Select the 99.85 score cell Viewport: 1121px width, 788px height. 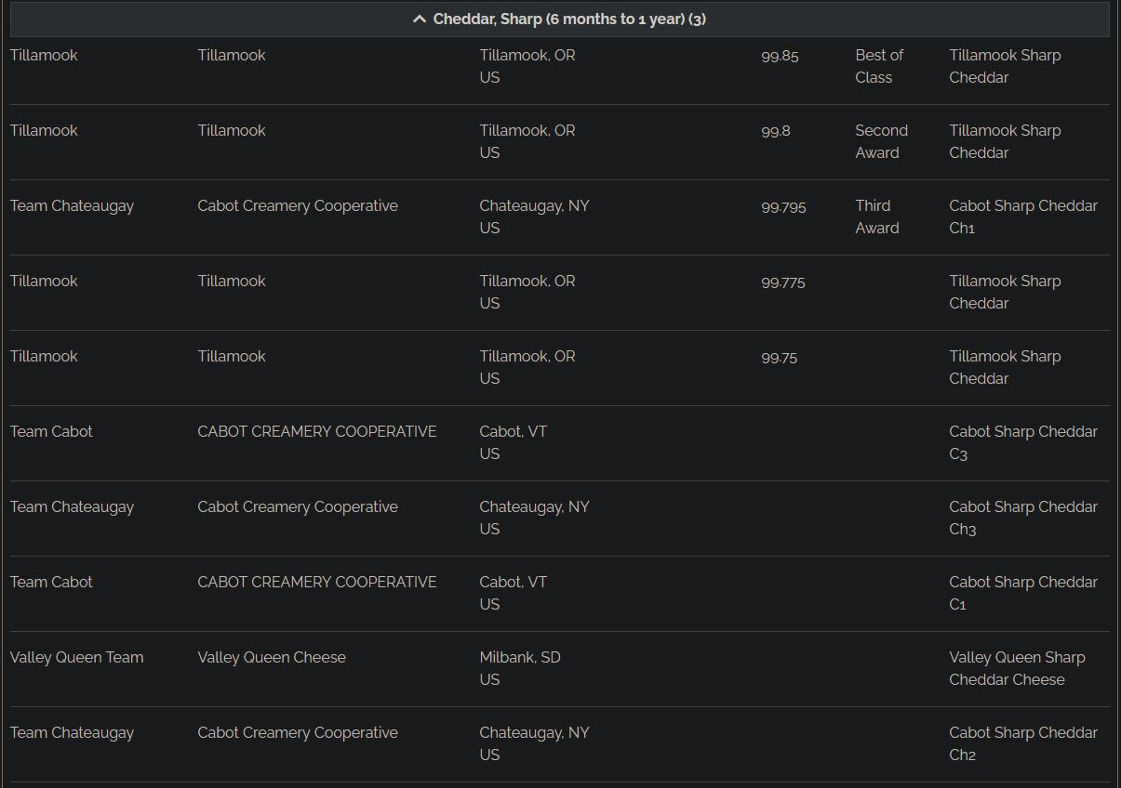coord(780,56)
